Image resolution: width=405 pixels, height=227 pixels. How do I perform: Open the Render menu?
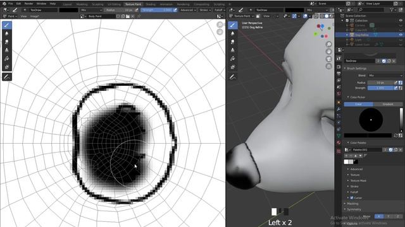28,4
